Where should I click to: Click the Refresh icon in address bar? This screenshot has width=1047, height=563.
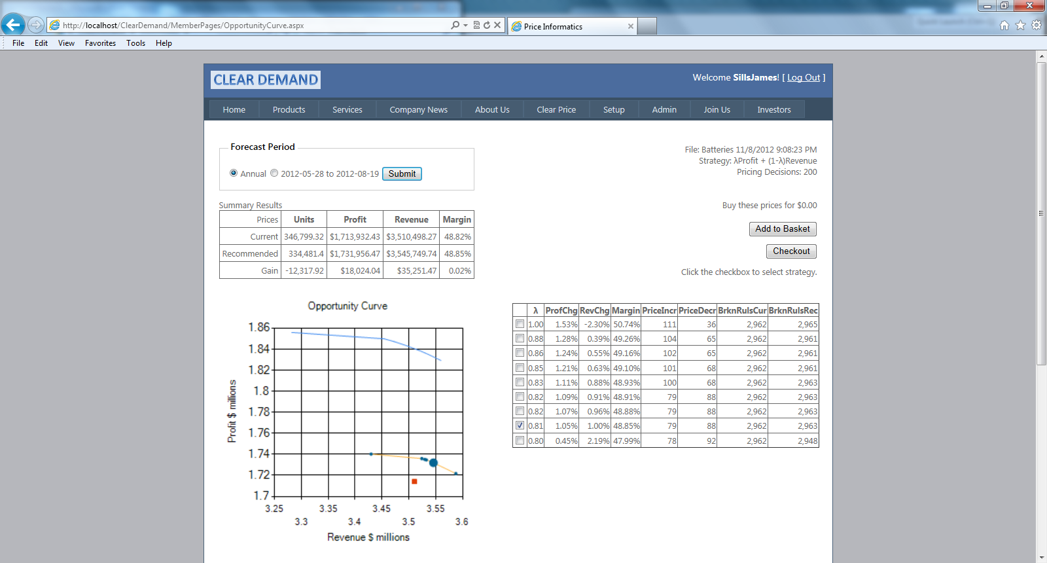(x=487, y=25)
